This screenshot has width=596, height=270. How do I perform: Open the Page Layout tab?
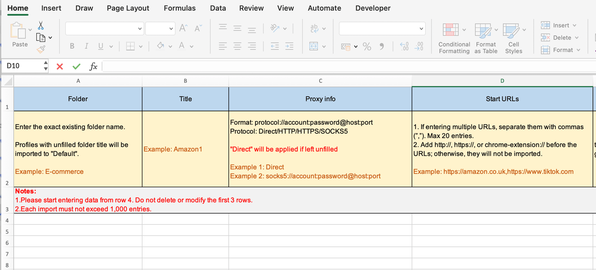pyautogui.click(x=128, y=8)
